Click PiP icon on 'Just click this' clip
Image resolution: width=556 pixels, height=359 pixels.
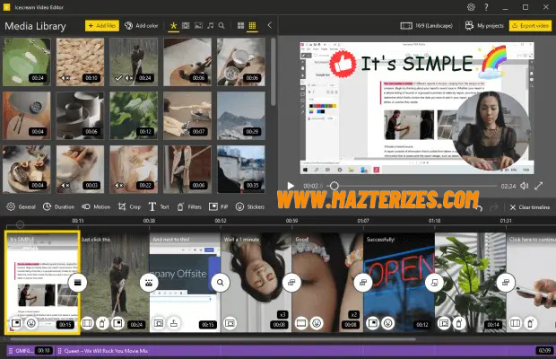coord(117,323)
